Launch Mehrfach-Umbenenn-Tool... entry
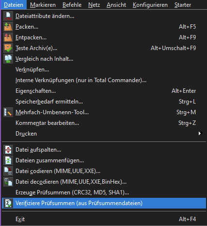207x226 pixels. point(104,112)
